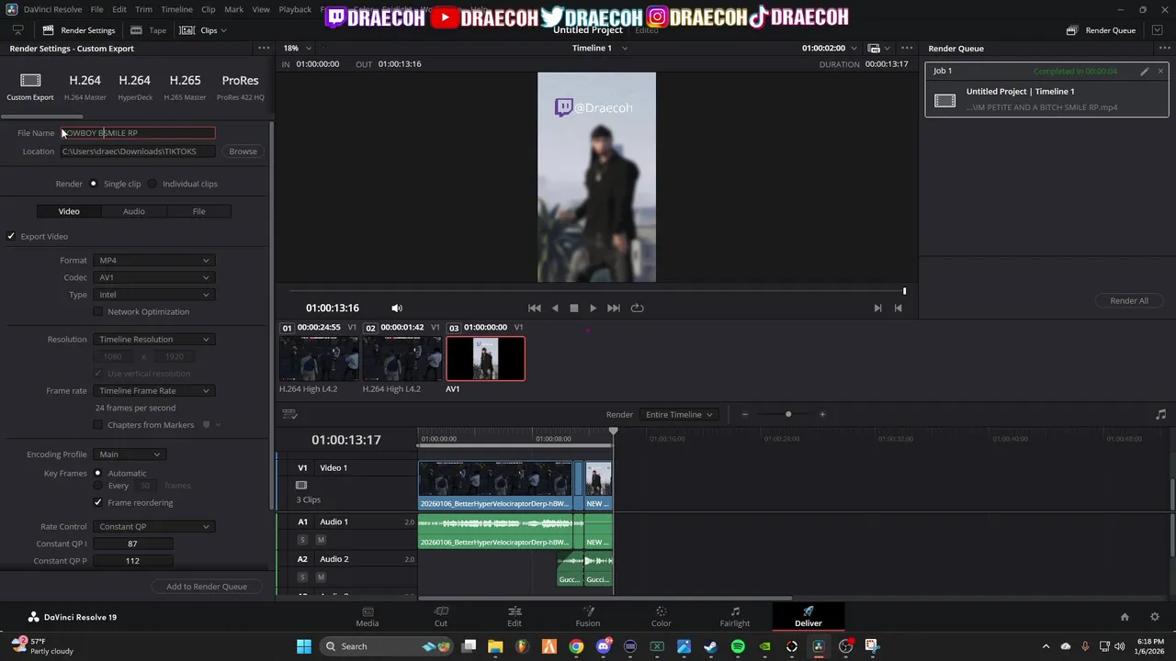Mute viewer audio with speaker icon

click(x=397, y=308)
